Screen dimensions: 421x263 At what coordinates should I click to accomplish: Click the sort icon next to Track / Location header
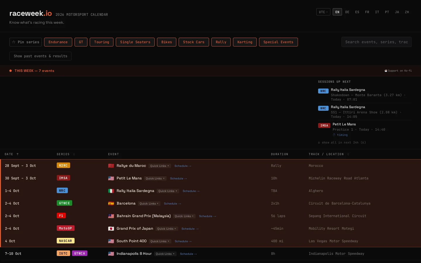coord(348,154)
